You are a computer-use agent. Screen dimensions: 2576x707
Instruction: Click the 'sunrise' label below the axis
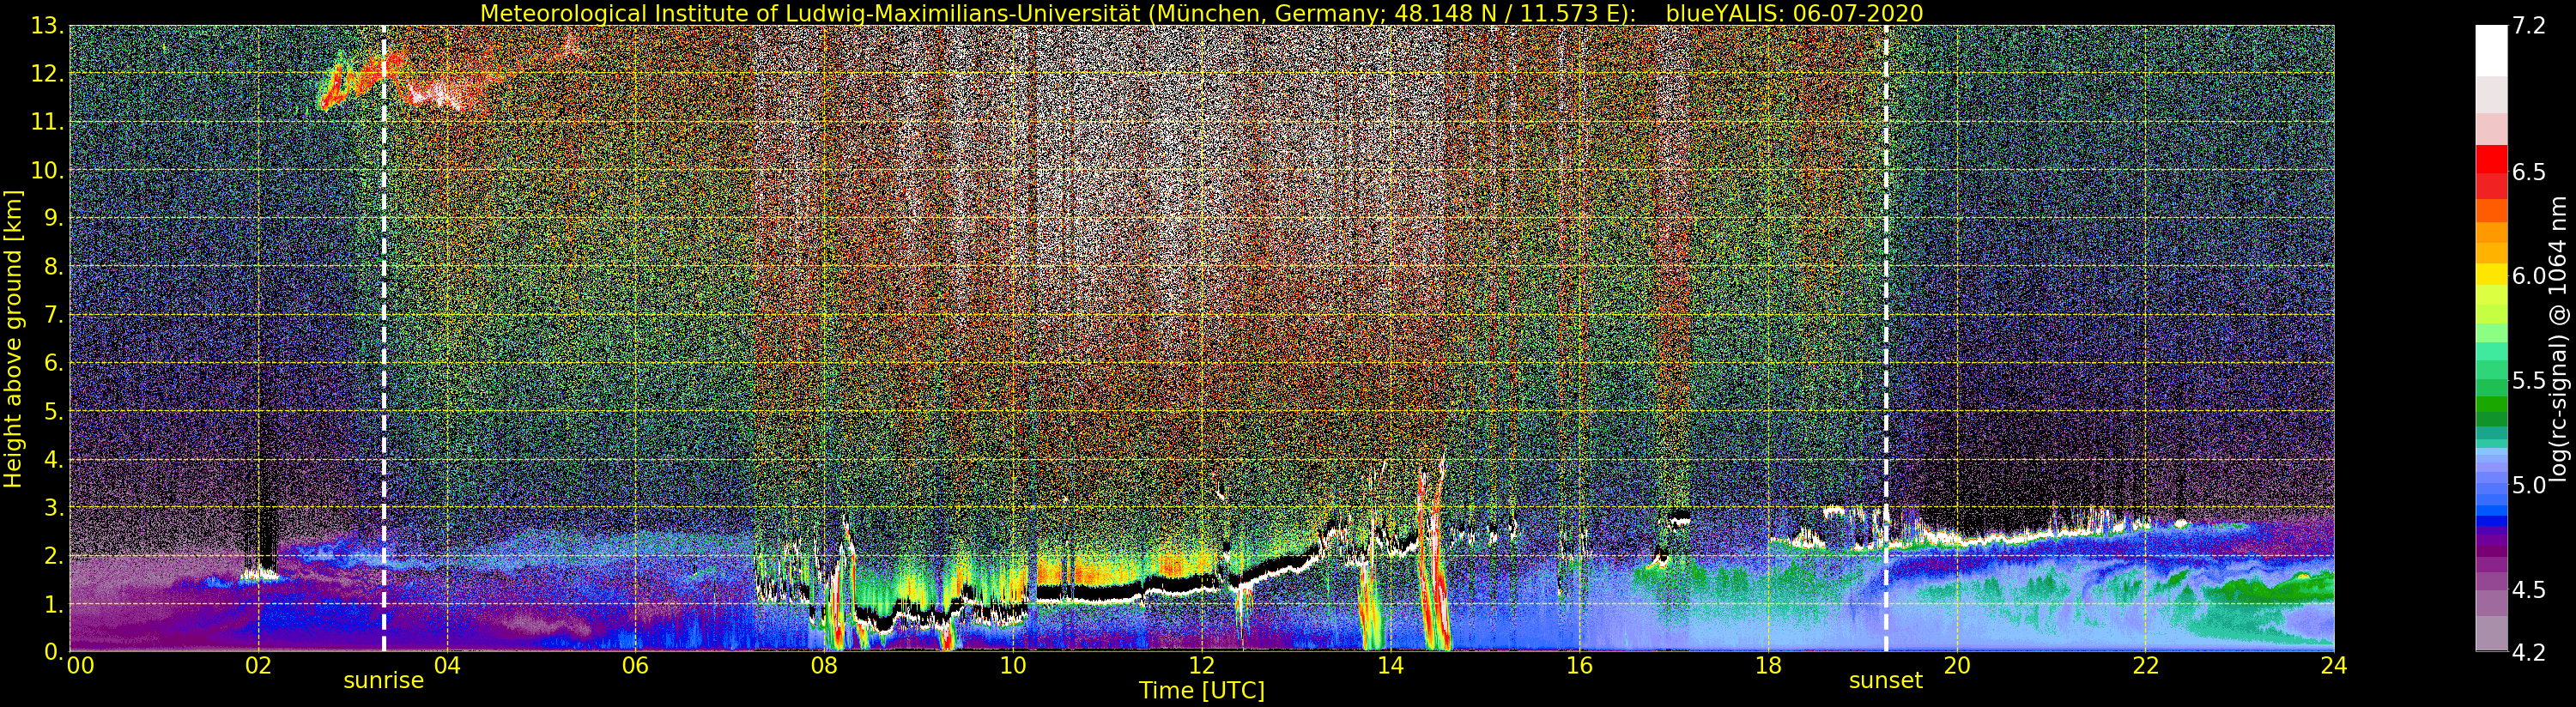(x=384, y=681)
